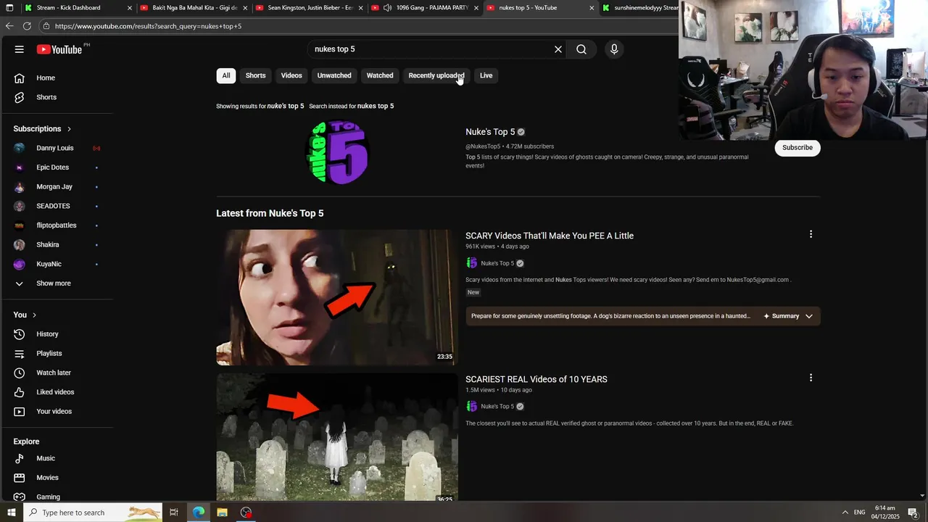Select the Live filter chip

(x=486, y=75)
